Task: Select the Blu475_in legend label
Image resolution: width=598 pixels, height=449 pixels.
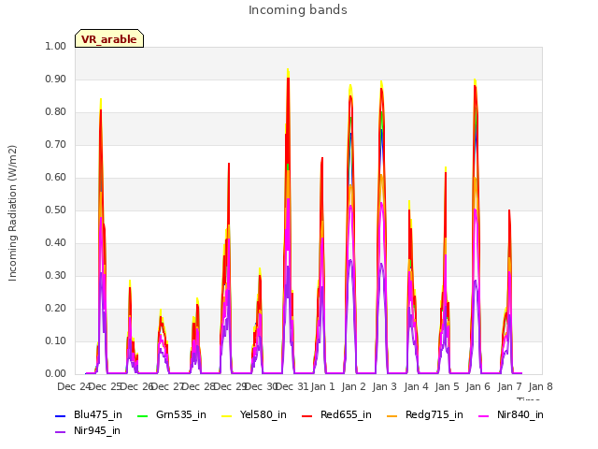Action: tap(98, 415)
